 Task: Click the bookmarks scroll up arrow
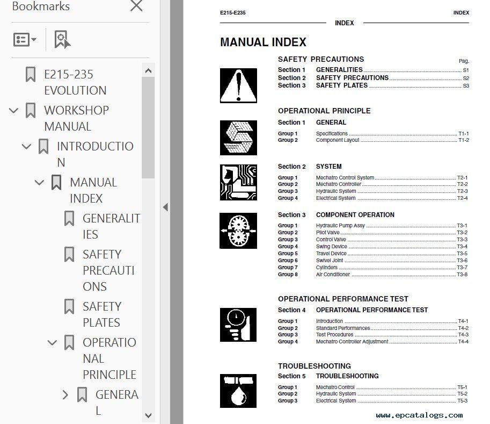pyautogui.click(x=149, y=71)
